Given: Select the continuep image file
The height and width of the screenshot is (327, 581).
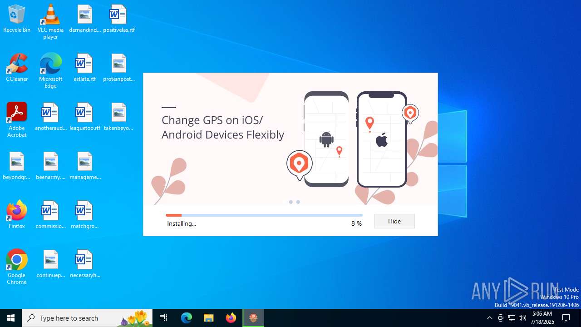Looking at the screenshot, I should click(50, 264).
